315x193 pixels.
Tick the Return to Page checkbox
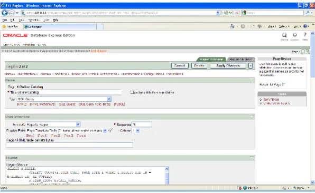[284, 84]
